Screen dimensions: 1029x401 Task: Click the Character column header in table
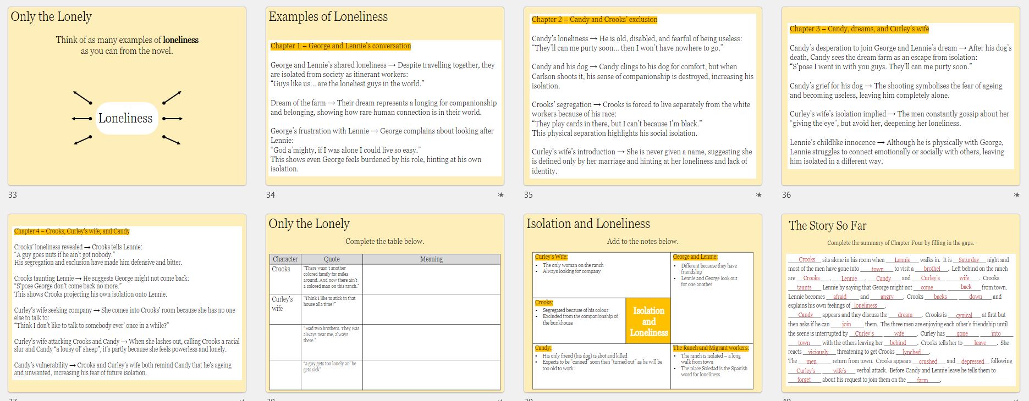pyautogui.click(x=285, y=259)
